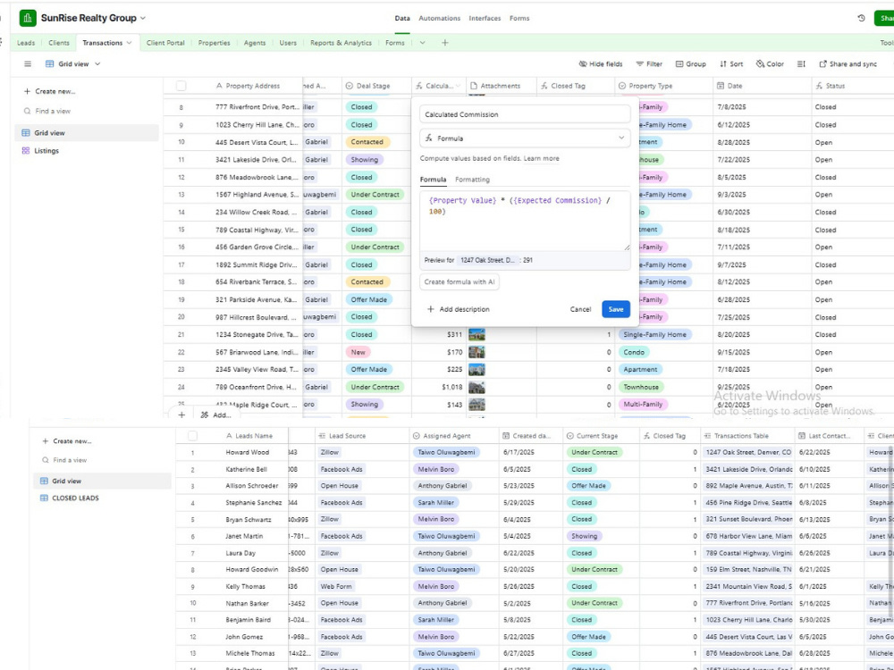894x670 pixels.
Task: Click the Hide fields toolbar option
Action: point(601,63)
